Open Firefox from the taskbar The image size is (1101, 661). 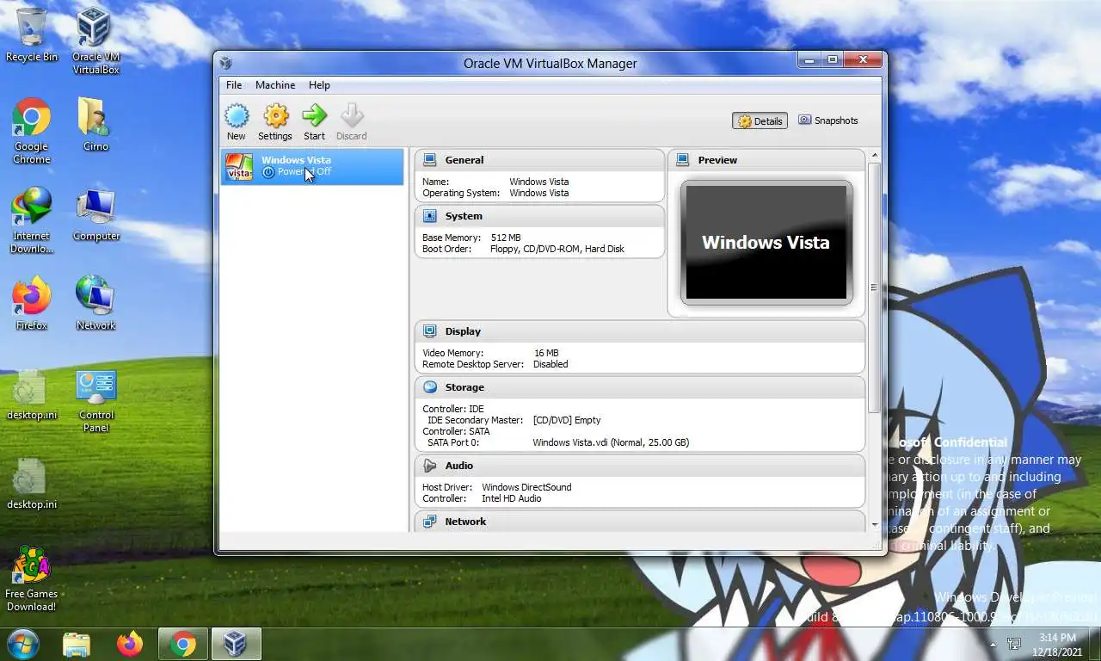tap(130, 645)
